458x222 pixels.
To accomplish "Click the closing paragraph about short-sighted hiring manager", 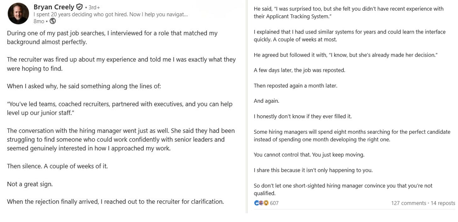I will tap(343, 189).
